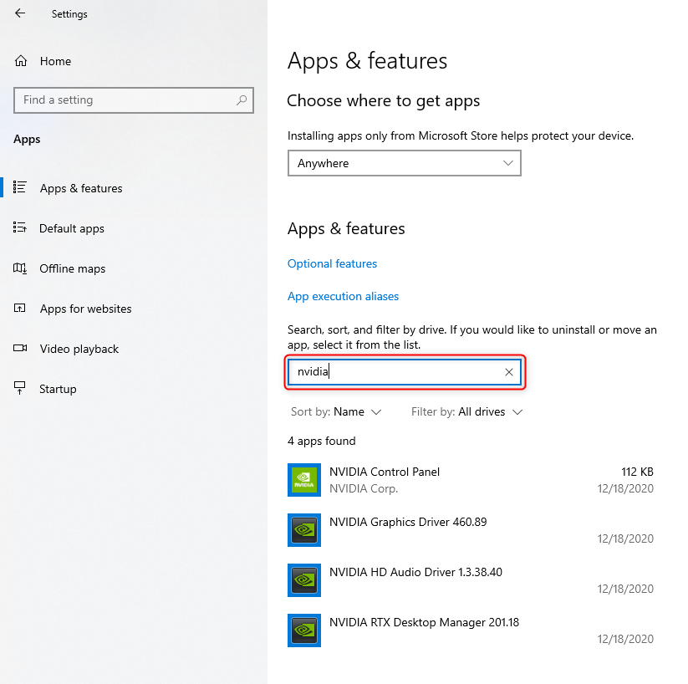Open the Filter by All drives dropdown

(466, 411)
